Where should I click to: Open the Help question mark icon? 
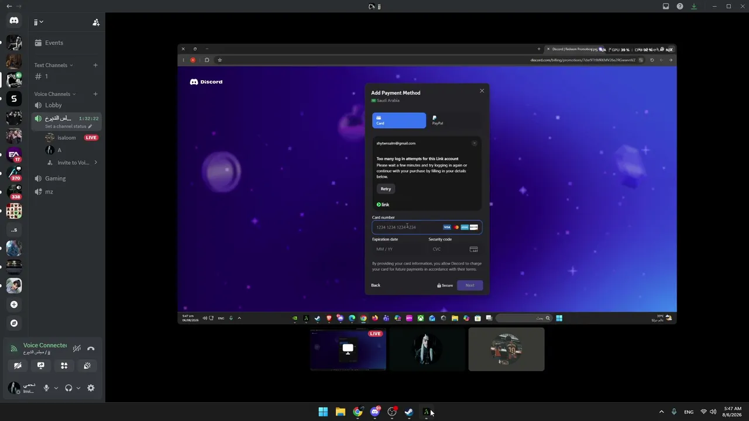tap(680, 6)
